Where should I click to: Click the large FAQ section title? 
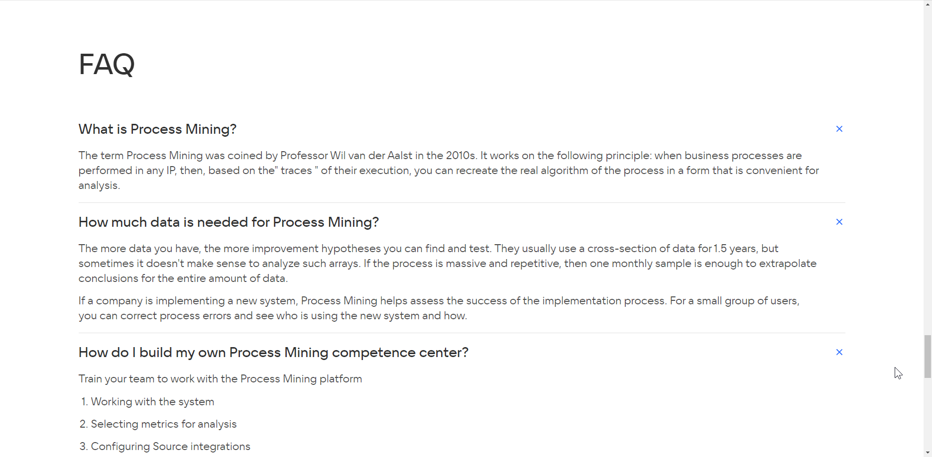(107, 65)
